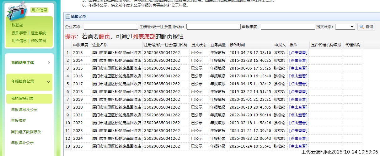The image size is (380, 156).
Task: Click the 申报年度 column header
Action: point(81,45)
